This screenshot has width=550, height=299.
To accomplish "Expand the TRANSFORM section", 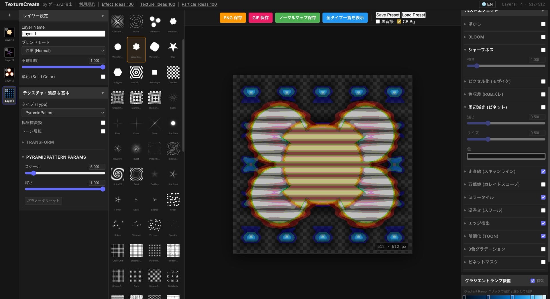I will 40,142.
